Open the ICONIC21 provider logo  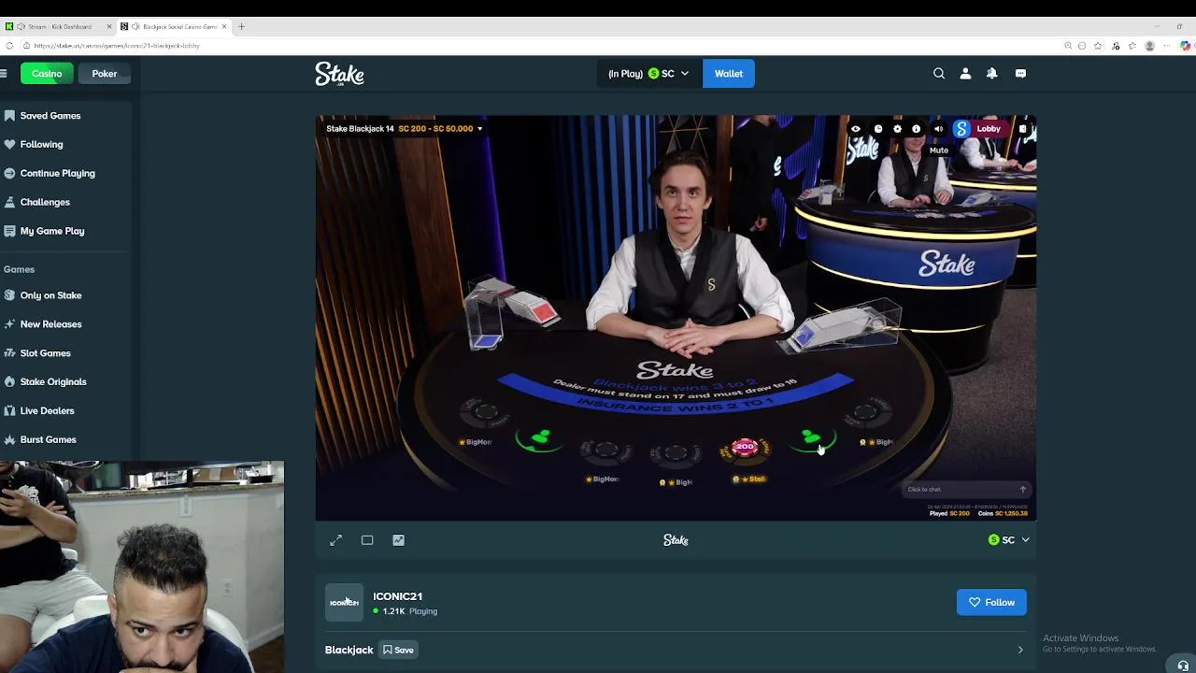344,603
